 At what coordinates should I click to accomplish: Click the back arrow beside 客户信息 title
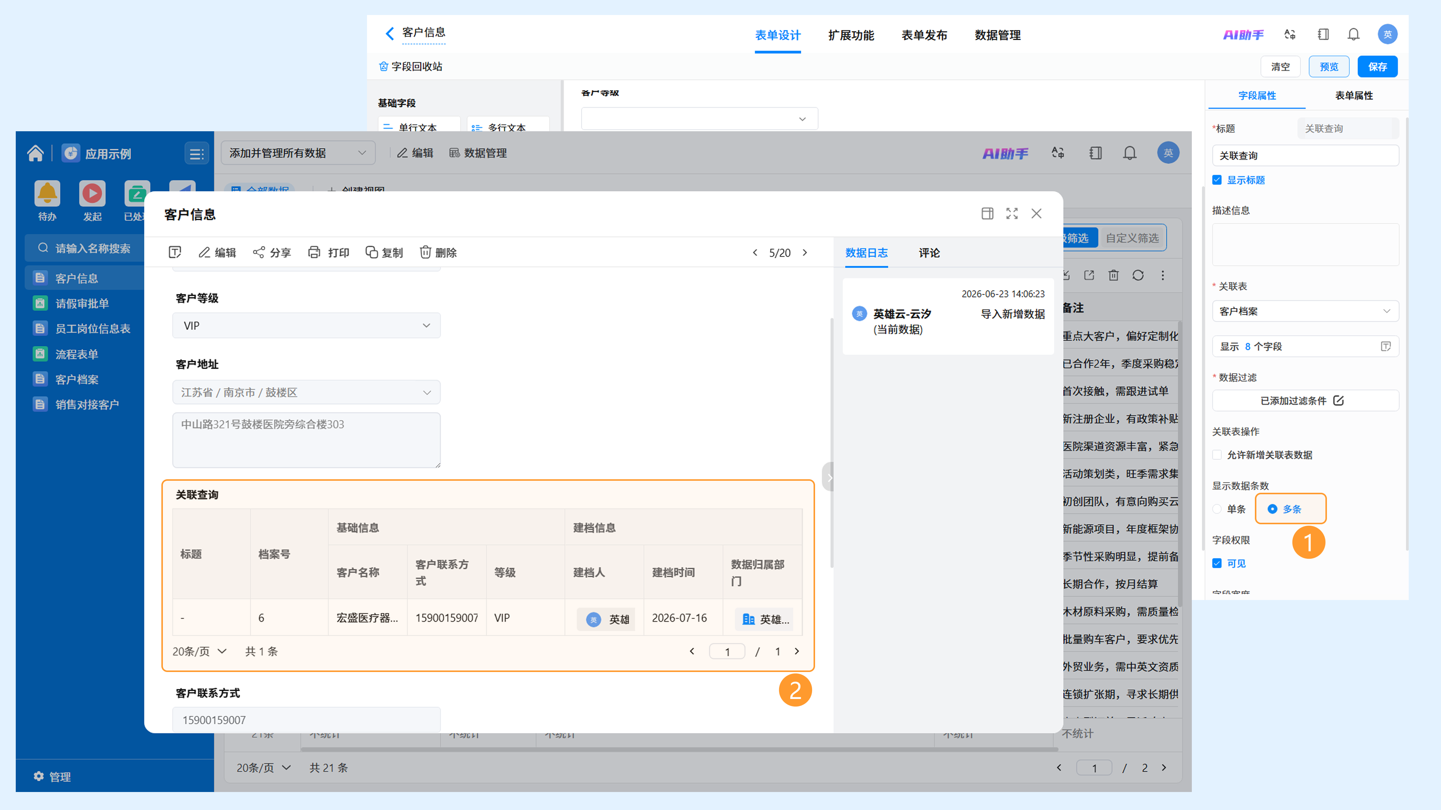[390, 33]
